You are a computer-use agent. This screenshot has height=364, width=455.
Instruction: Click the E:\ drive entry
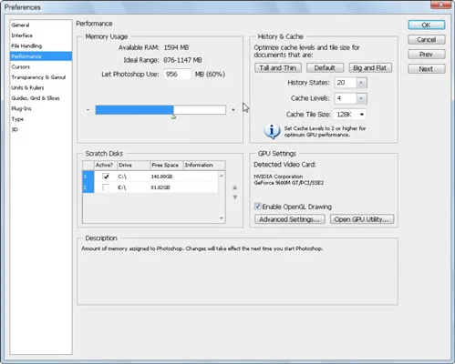click(x=122, y=187)
